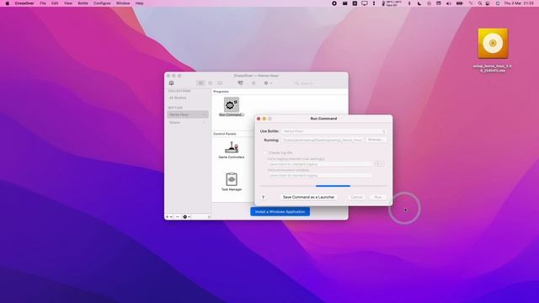Open the Use Bottle dropdown
539x303 pixels.
(x=334, y=131)
